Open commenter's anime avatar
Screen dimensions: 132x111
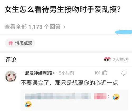[11, 76]
